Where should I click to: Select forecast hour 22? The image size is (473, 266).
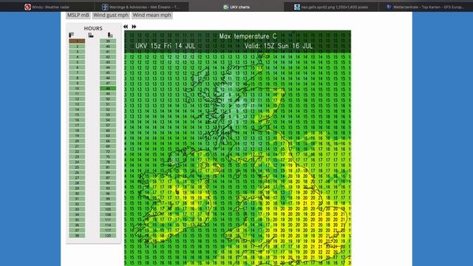click(77, 151)
